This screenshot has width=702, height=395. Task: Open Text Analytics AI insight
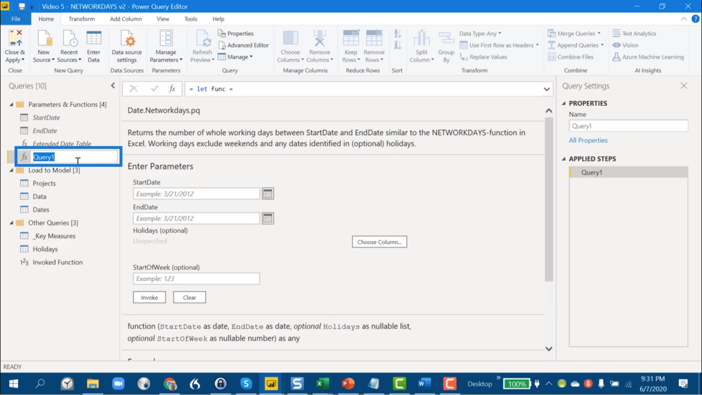pos(634,34)
